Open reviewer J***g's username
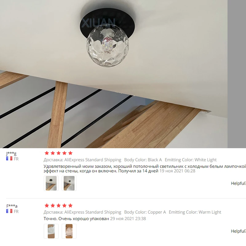 tap(11, 153)
